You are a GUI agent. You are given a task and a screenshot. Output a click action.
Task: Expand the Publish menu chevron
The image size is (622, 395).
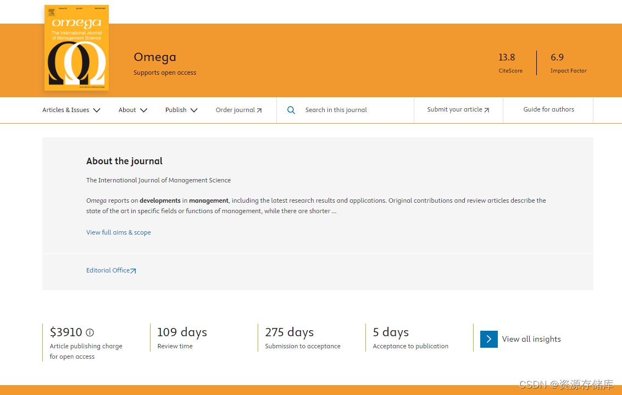coord(194,110)
